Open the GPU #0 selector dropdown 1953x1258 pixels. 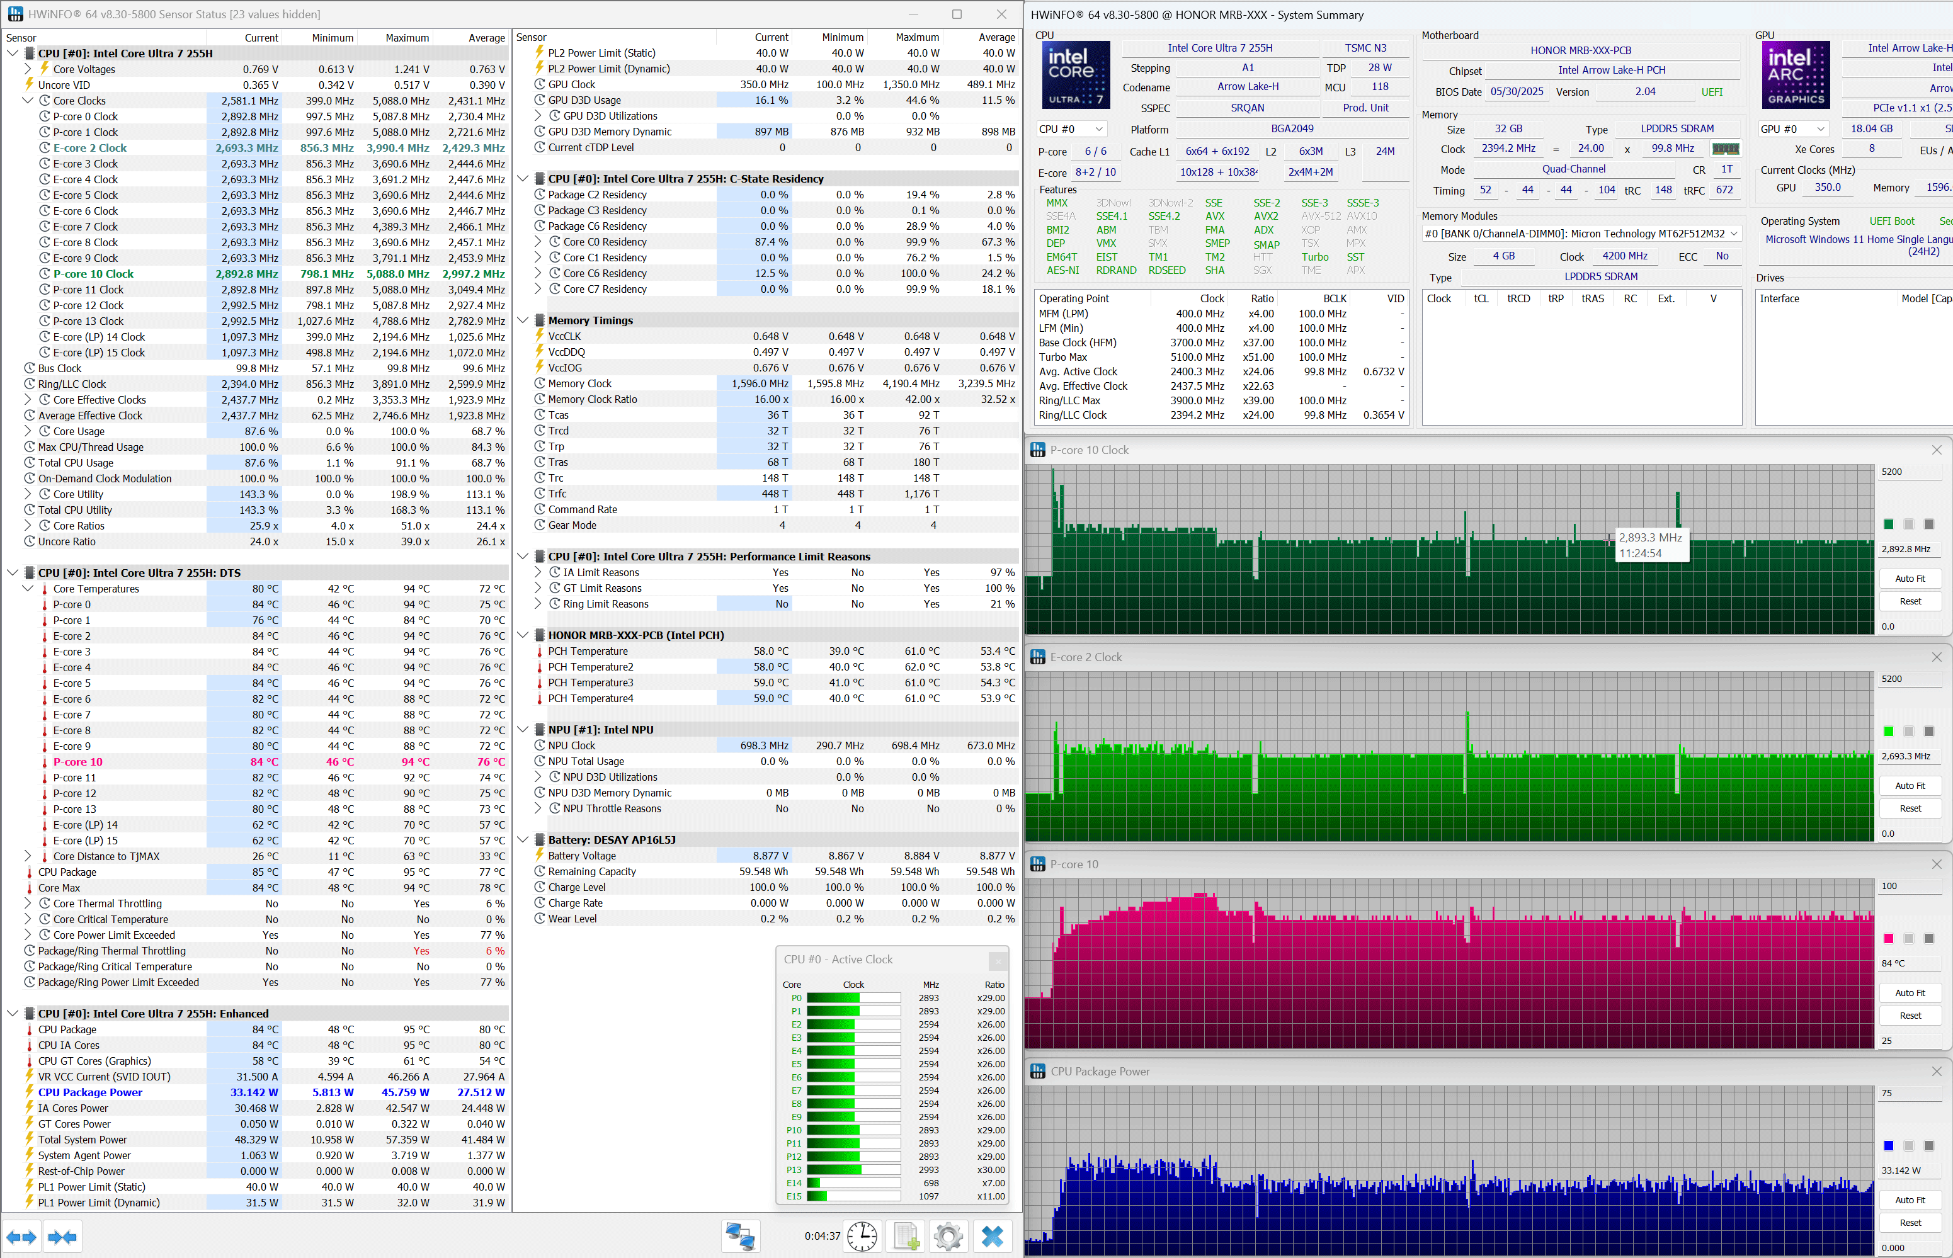[1820, 129]
